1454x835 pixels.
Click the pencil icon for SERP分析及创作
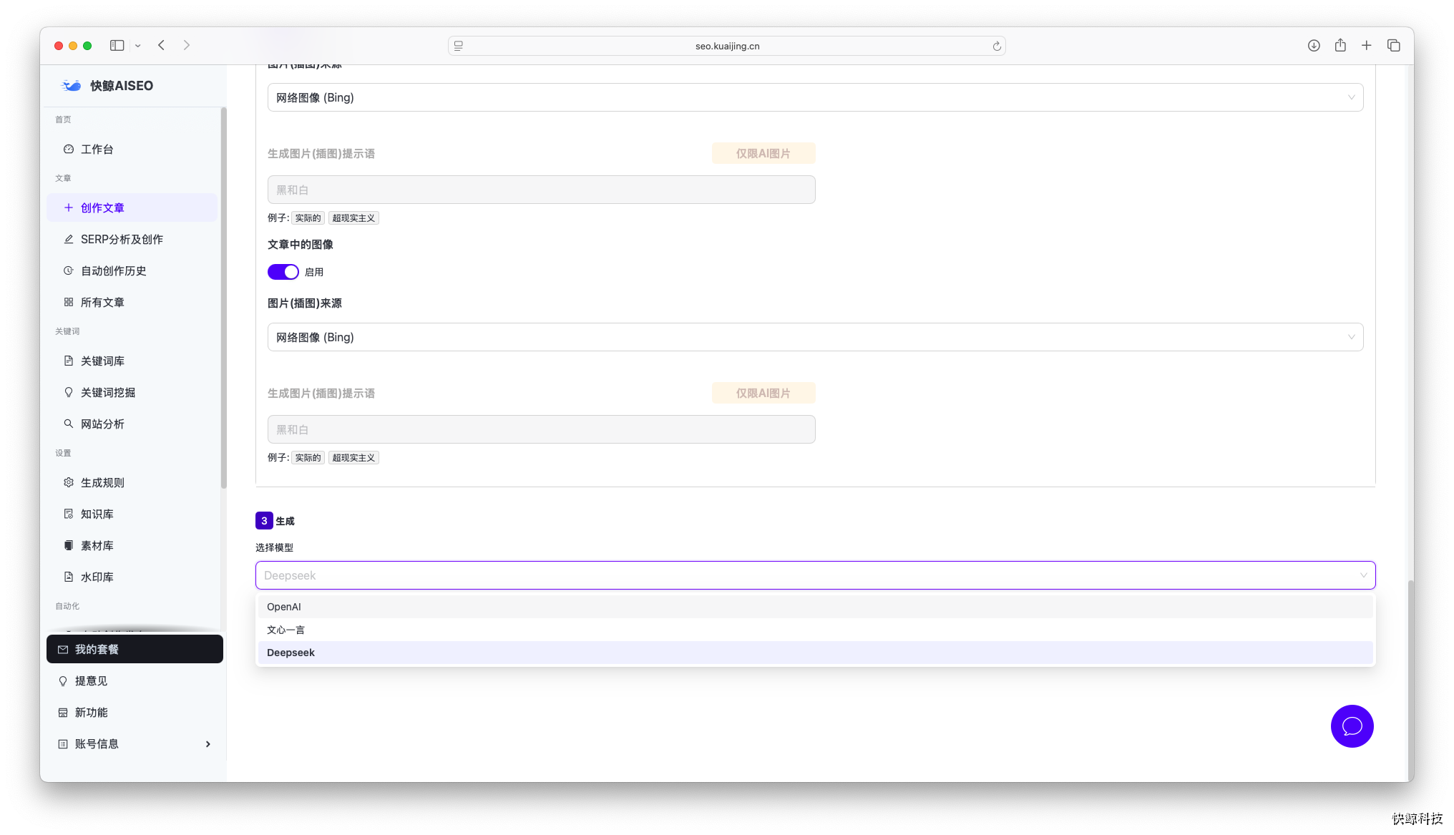(69, 239)
